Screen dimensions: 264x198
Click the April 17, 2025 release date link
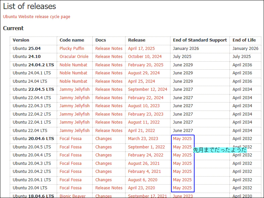141,49
